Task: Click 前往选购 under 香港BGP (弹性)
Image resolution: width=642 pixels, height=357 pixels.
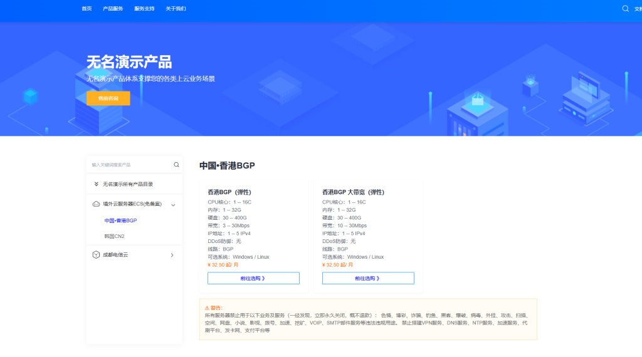Action: point(253,278)
